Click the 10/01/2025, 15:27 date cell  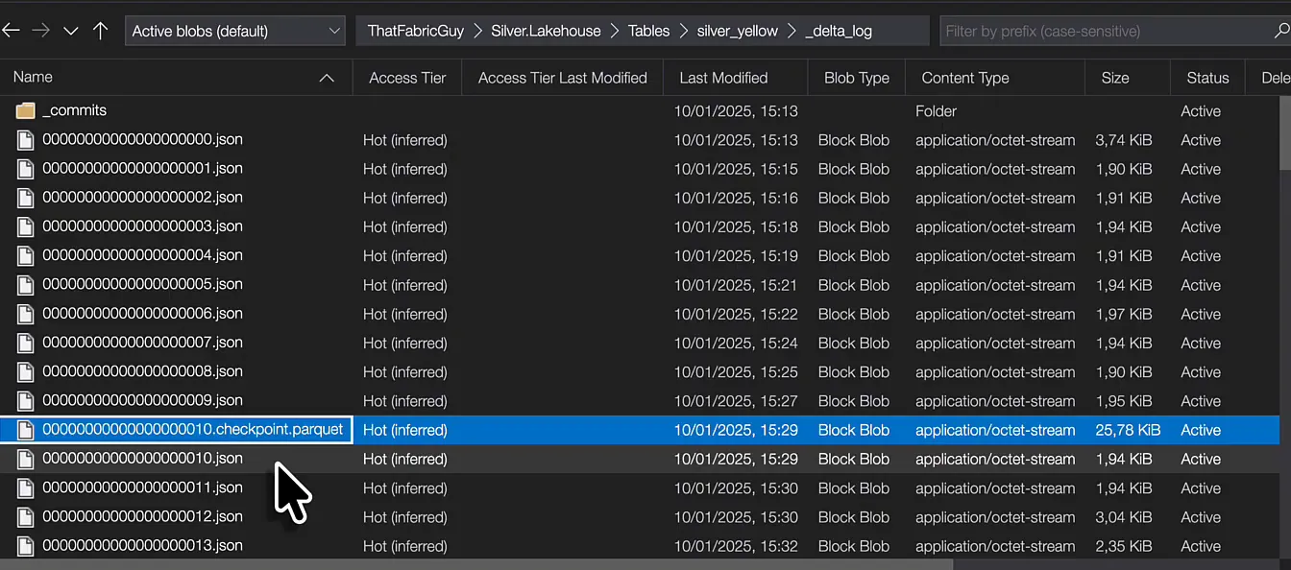736,401
